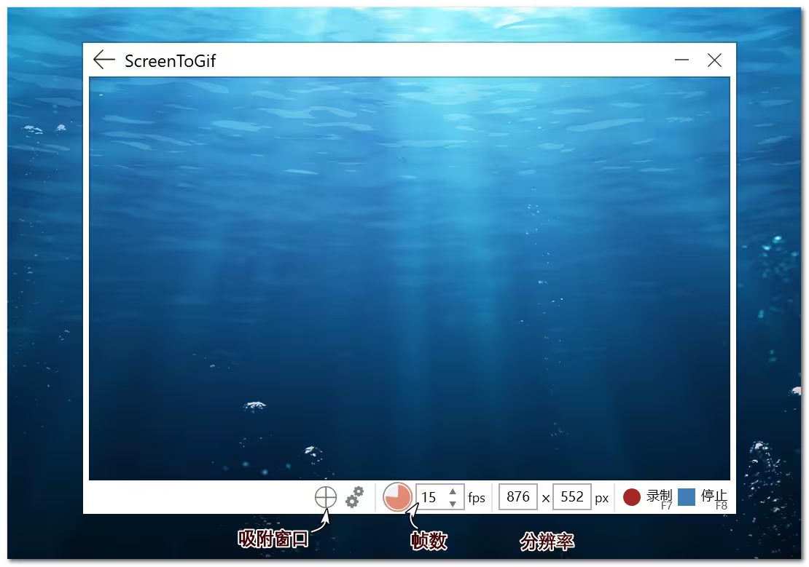Screen dimensions: 809x567
Task: Increase fps with the up arrow
Action: pos(453,491)
